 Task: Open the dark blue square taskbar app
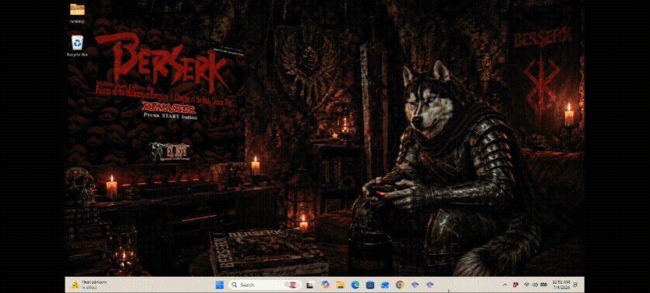tap(370, 284)
